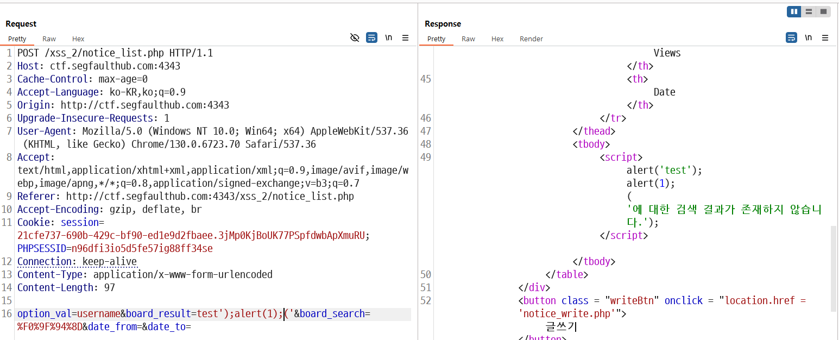Viewport: 839px width, 340px height.
Task: Click the Date text in response
Action: pyautogui.click(x=664, y=92)
